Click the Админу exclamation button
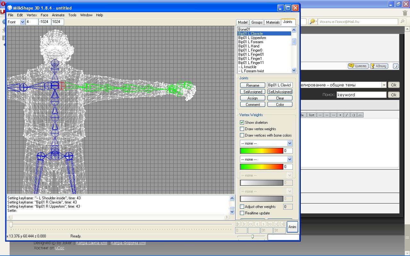 pos(379,66)
